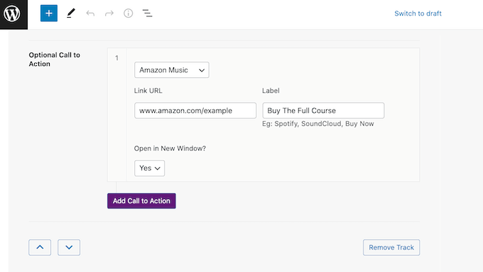Click the Label field with Buy The Full Course
483x272 pixels.
(323, 110)
